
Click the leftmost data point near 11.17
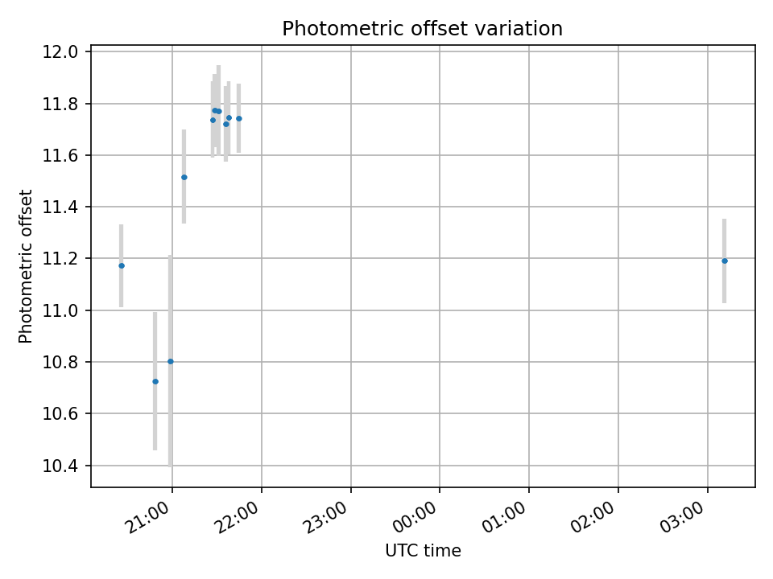[122, 265]
